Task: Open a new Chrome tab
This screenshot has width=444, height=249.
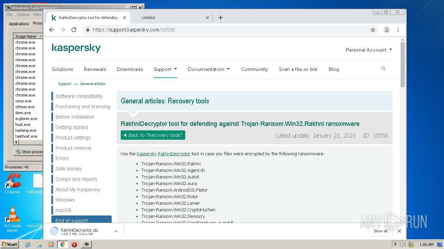Action: point(221,18)
